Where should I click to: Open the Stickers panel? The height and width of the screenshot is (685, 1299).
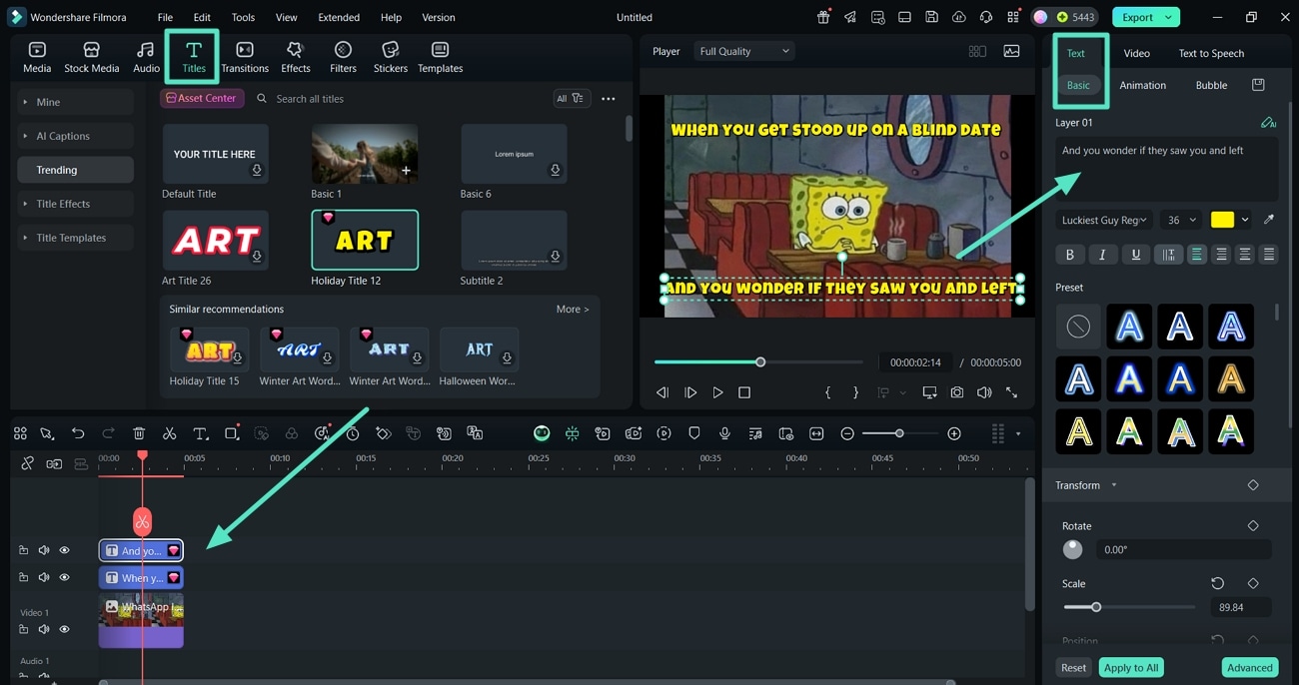pyautogui.click(x=391, y=58)
